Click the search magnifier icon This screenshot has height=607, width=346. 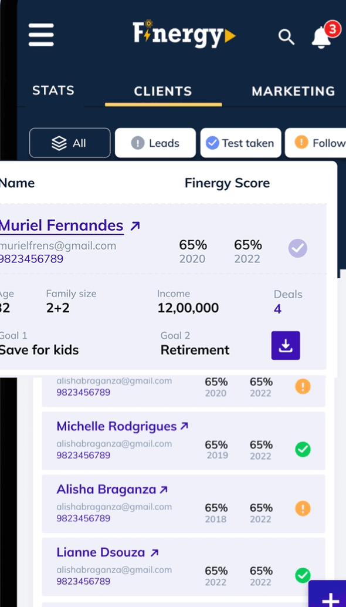pyautogui.click(x=286, y=37)
